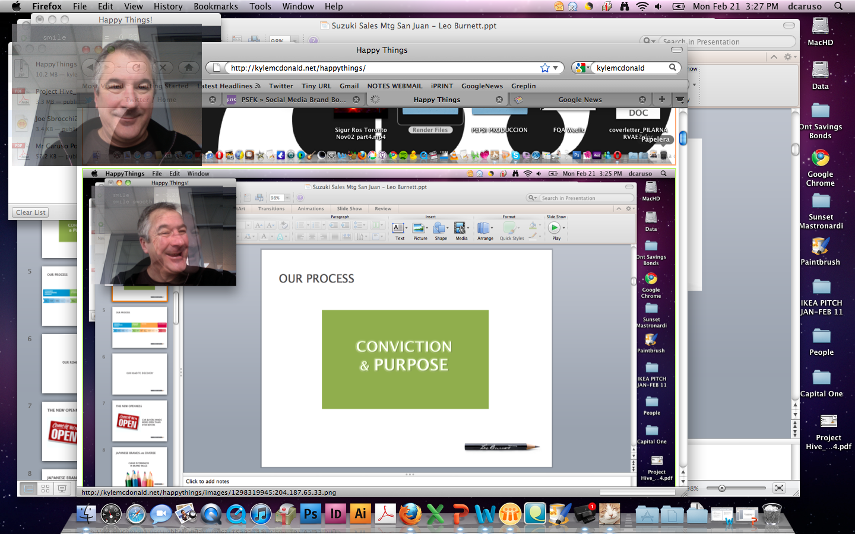Open the Bookmarks menu in the menu bar
Image resolution: width=855 pixels, height=534 pixels.
coord(216,7)
